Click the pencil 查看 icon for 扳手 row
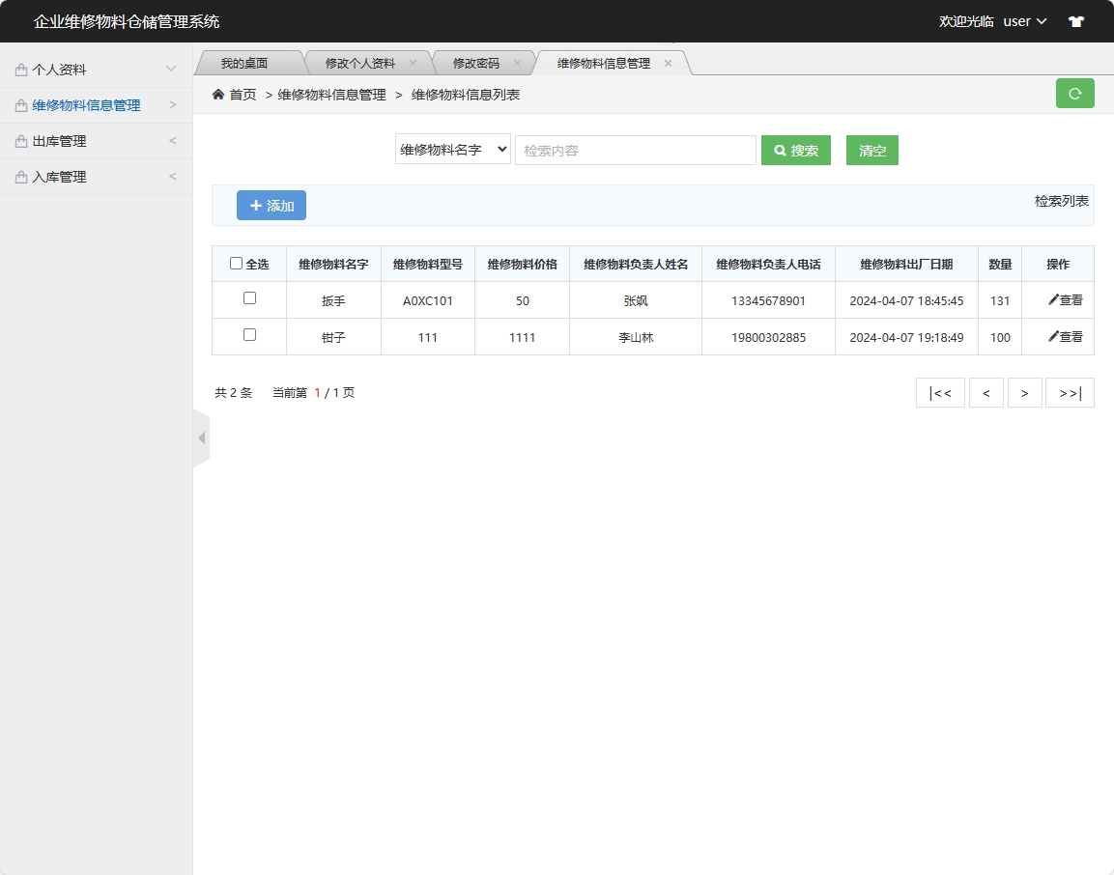 point(1052,300)
